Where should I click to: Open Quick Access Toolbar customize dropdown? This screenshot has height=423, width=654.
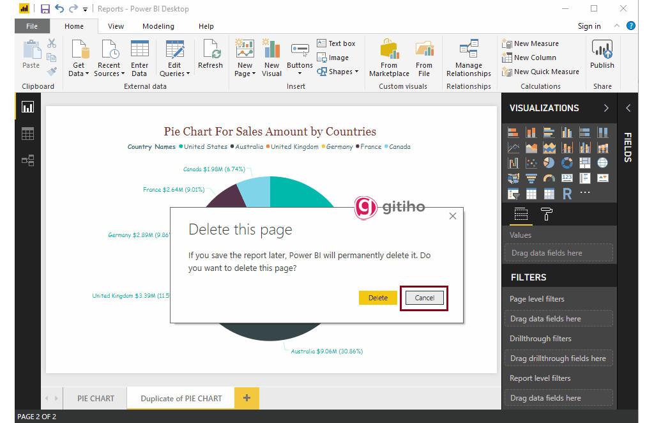tap(85, 9)
